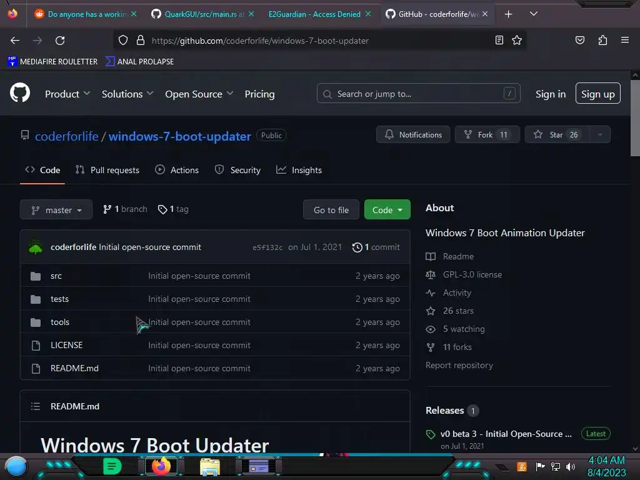The image size is (640, 480).
Task: Open the coderforlife owner link
Action: pyautogui.click(x=66, y=136)
